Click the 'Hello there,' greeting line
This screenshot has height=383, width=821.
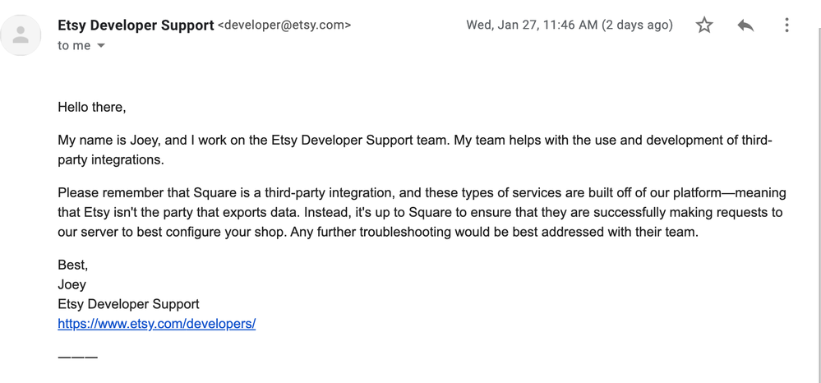coord(92,107)
